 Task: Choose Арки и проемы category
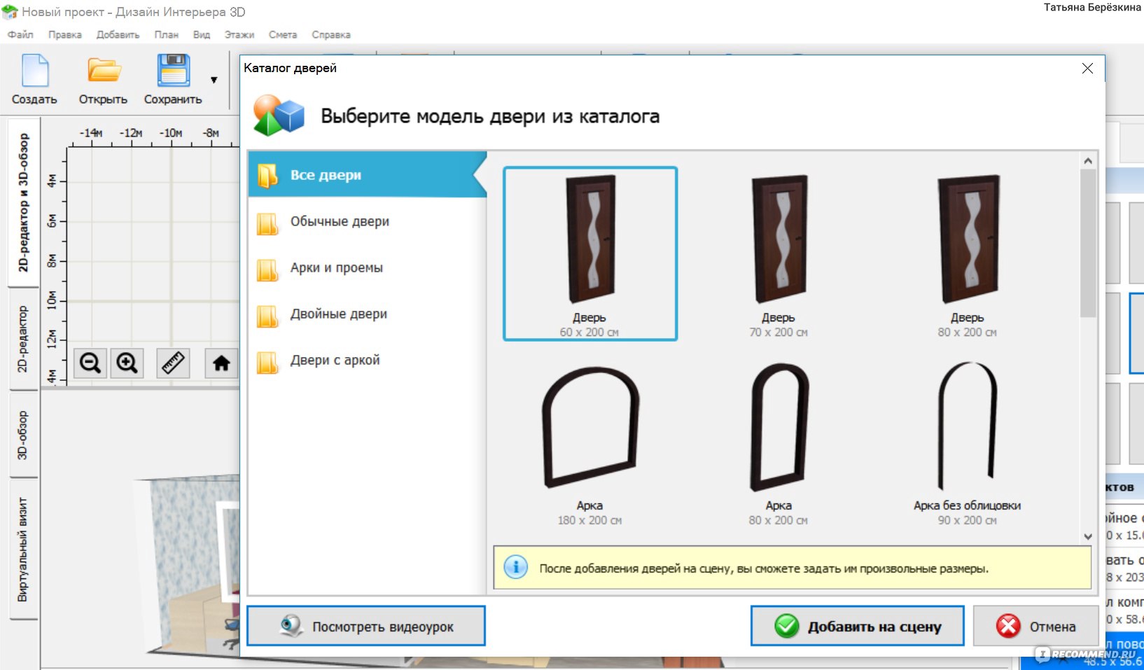pos(336,268)
